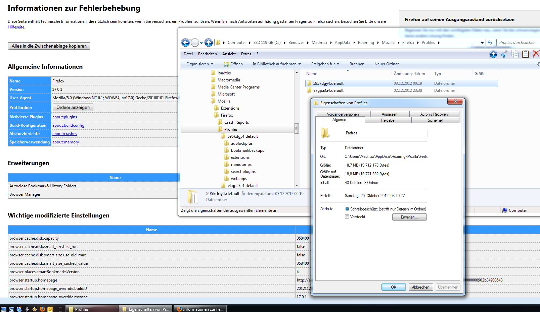Open the In Bibliothek aufnehmen dropdown

pos(277,64)
